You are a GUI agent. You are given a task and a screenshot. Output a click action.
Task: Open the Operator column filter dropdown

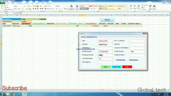tap(21, 24)
